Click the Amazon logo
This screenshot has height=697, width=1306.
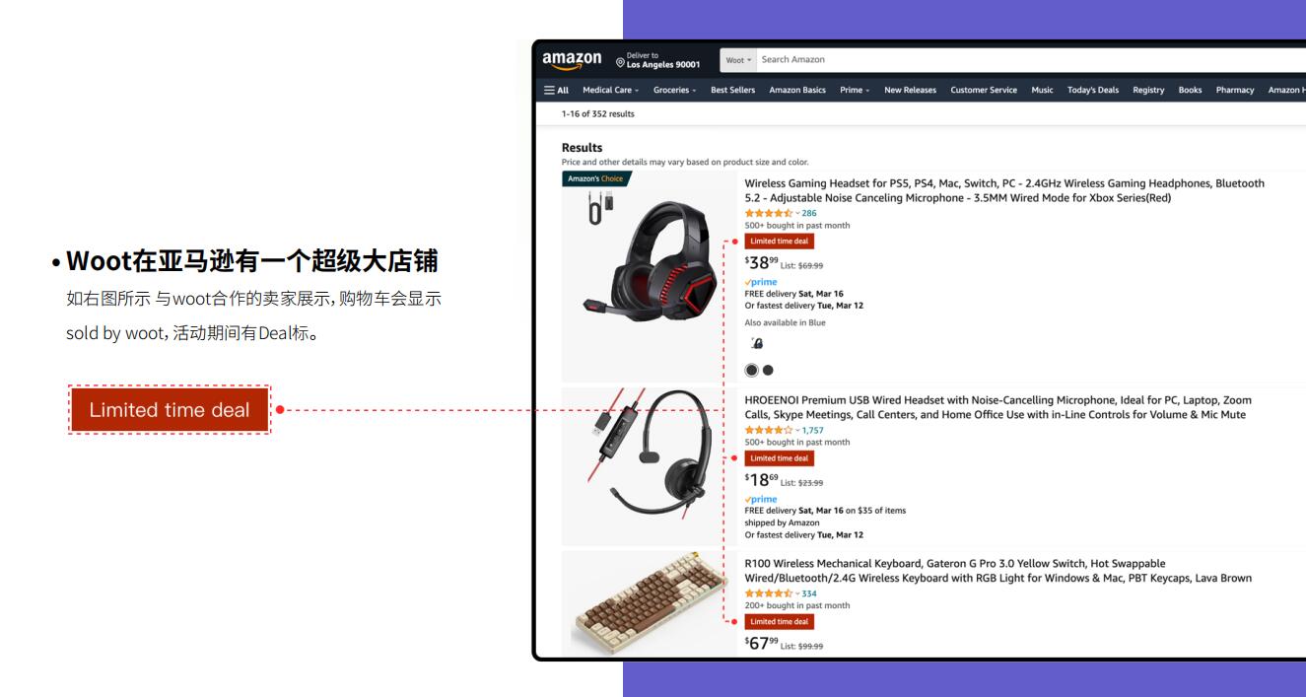click(572, 60)
